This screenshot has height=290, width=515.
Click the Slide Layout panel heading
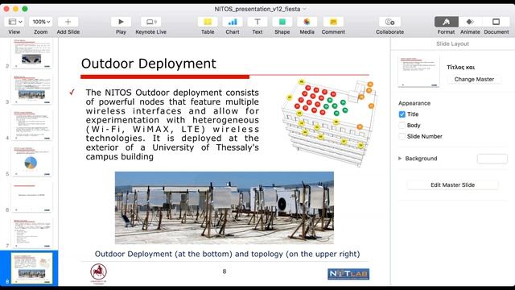coord(452,43)
